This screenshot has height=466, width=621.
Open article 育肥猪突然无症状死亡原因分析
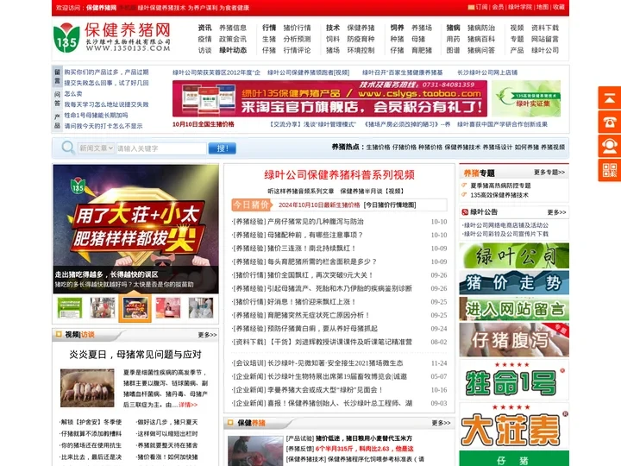pyautogui.click(x=319, y=316)
